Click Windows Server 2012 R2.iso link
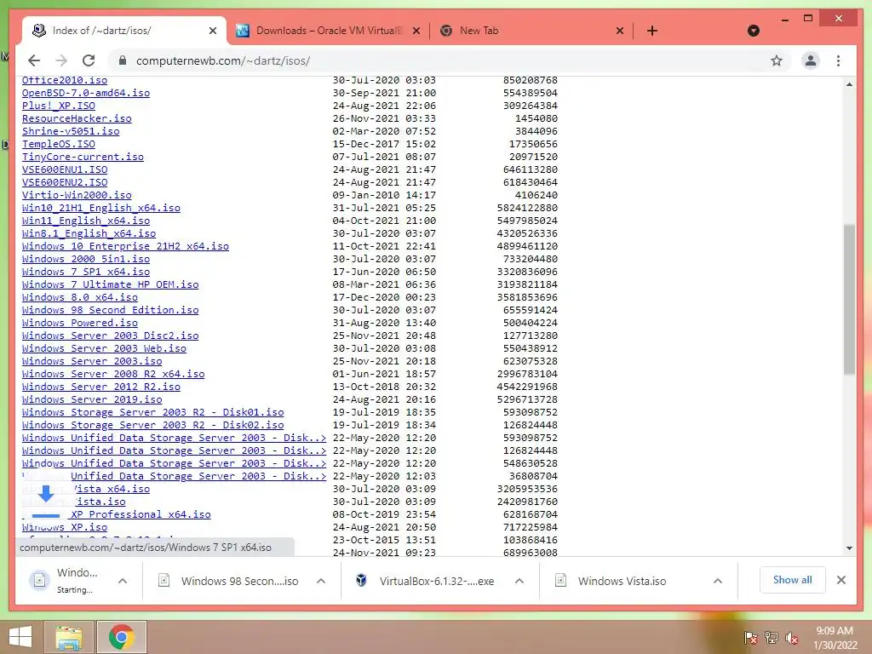 [x=101, y=387]
